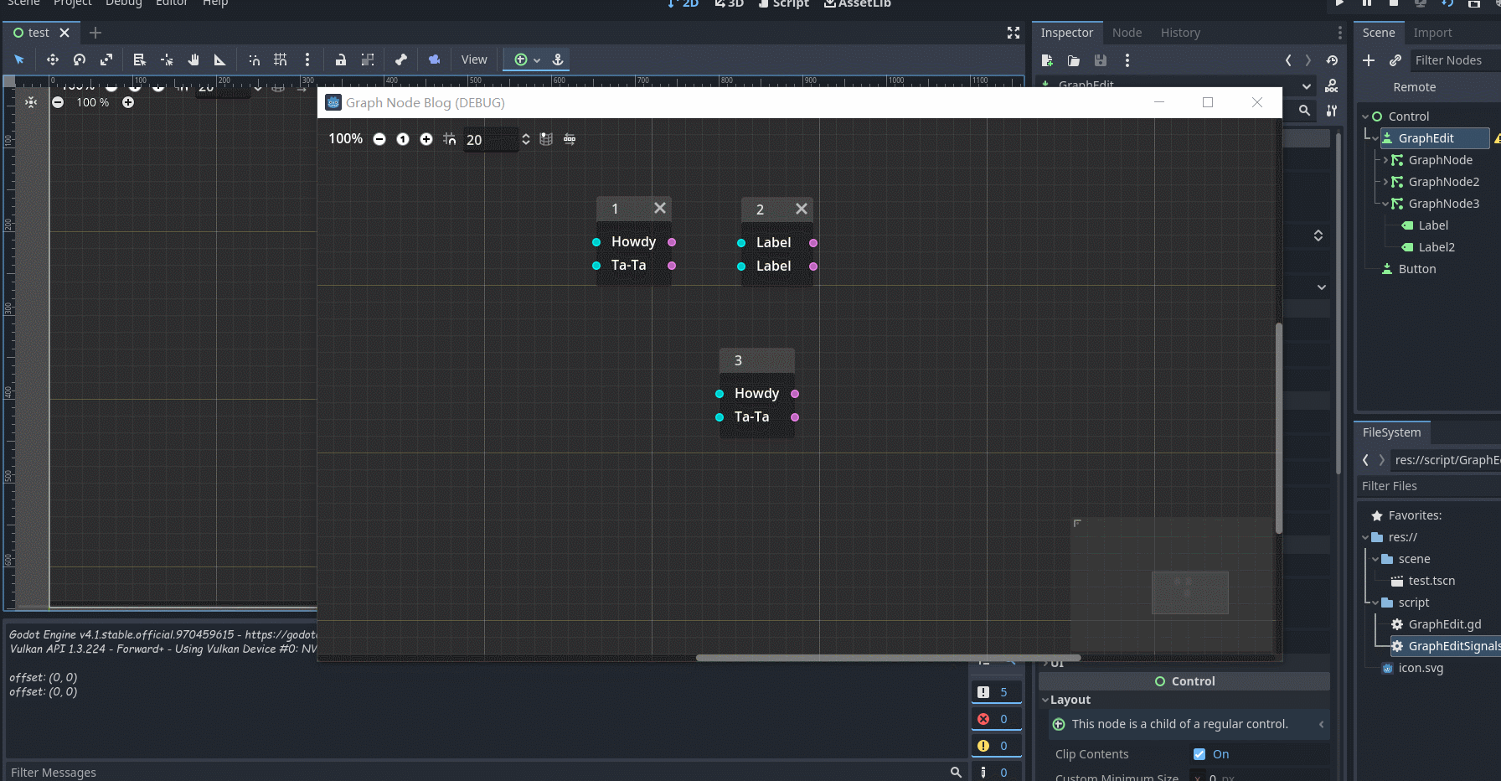The height and width of the screenshot is (781, 1501).
Task: Click the snap distance input showing 20
Action: pyautogui.click(x=490, y=139)
